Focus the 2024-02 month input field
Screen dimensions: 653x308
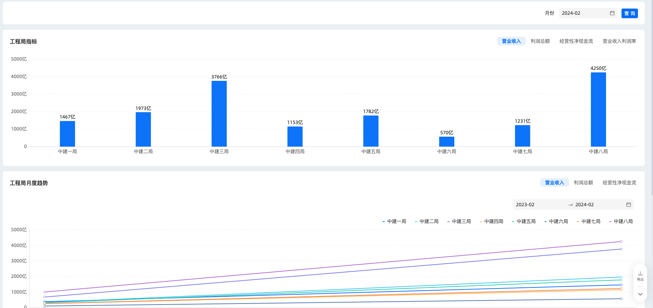[588, 13]
